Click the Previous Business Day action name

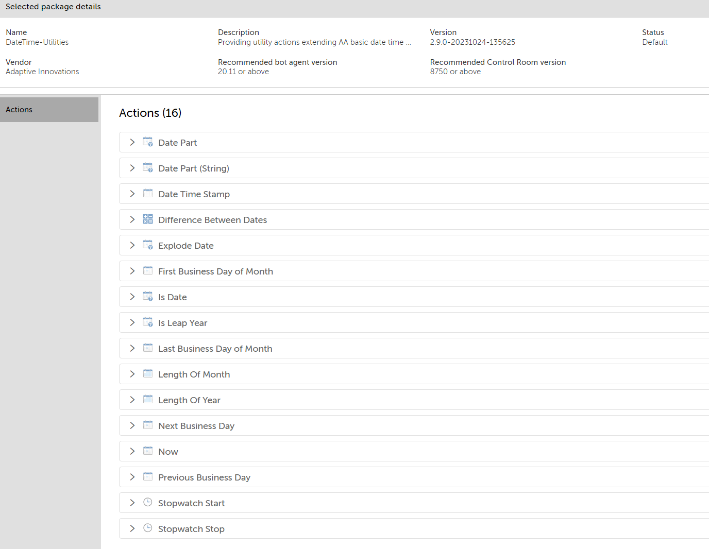205,477
